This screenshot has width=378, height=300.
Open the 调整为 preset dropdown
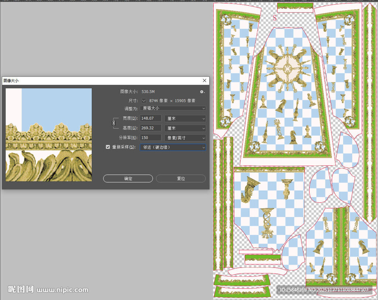pyautogui.click(x=173, y=108)
